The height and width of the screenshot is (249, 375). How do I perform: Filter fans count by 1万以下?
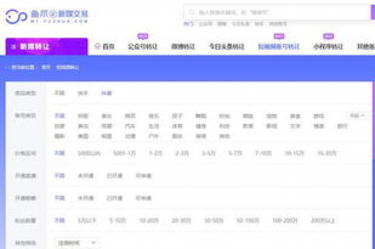click(87, 220)
